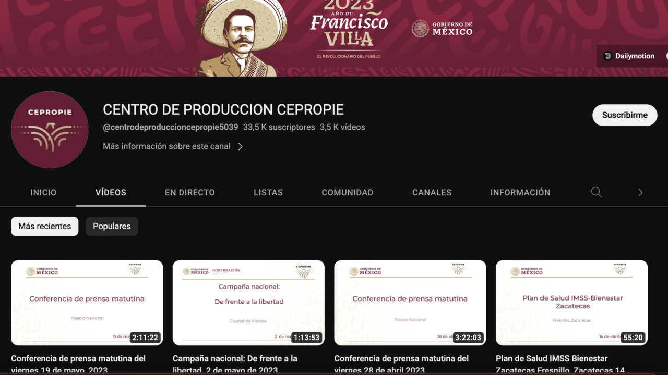Click the search magnifier icon in channel tabs
Viewport: 668px width, 375px height.
(x=597, y=192)
